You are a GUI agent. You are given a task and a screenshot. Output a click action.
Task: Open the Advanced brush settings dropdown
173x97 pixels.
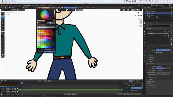point(82,8)
